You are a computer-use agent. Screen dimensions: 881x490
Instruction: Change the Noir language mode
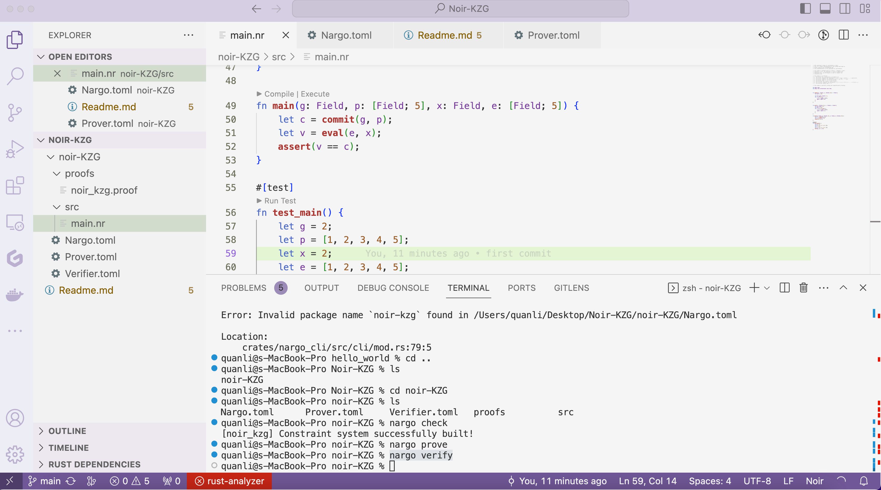coord(814,481)
